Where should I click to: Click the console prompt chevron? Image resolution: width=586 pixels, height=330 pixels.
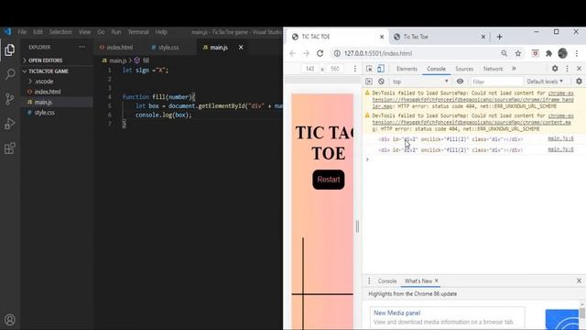(367, 159)
